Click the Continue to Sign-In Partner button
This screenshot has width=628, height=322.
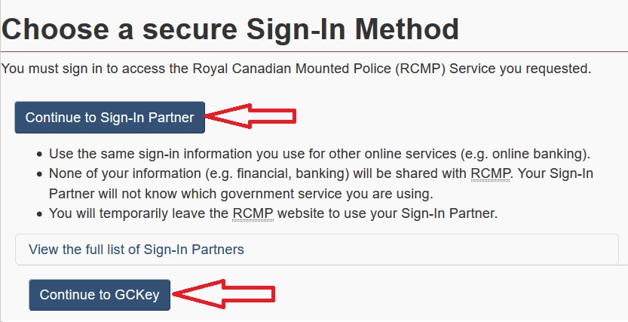coord(109,117)
